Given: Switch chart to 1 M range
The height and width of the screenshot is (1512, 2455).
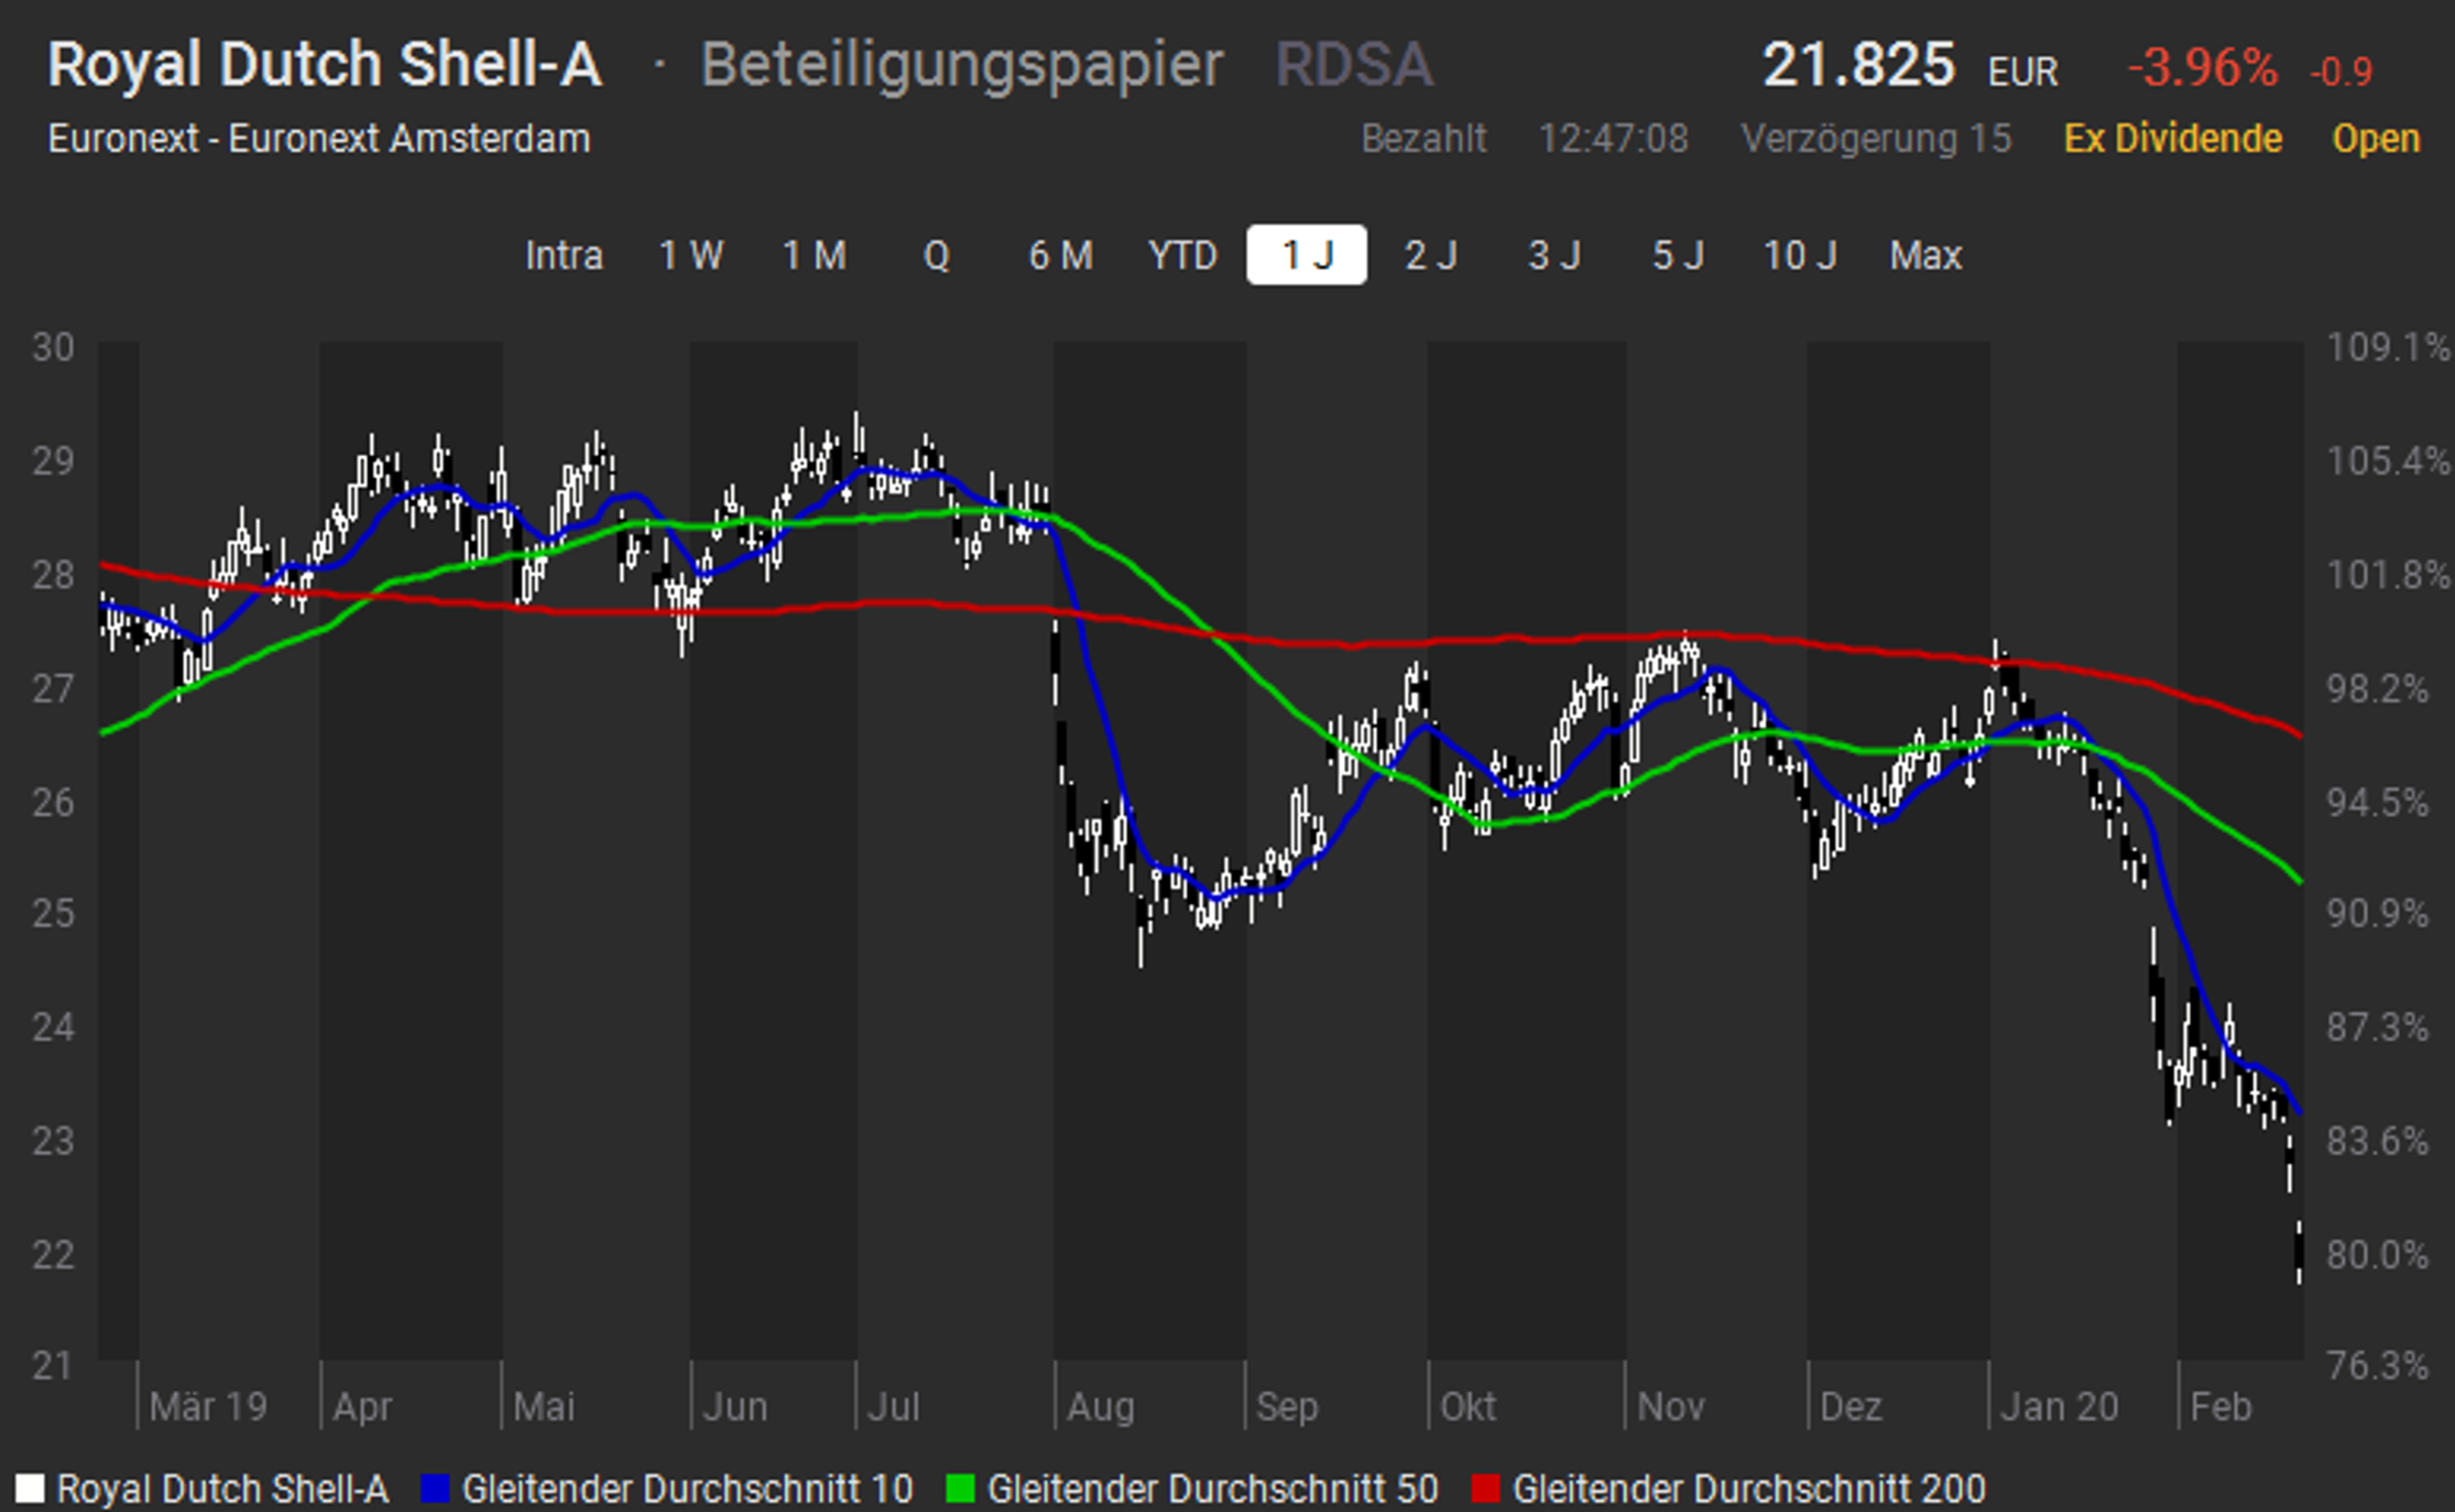Looking at the screenshot, I should pyautogui.click(x=814, y=256).
